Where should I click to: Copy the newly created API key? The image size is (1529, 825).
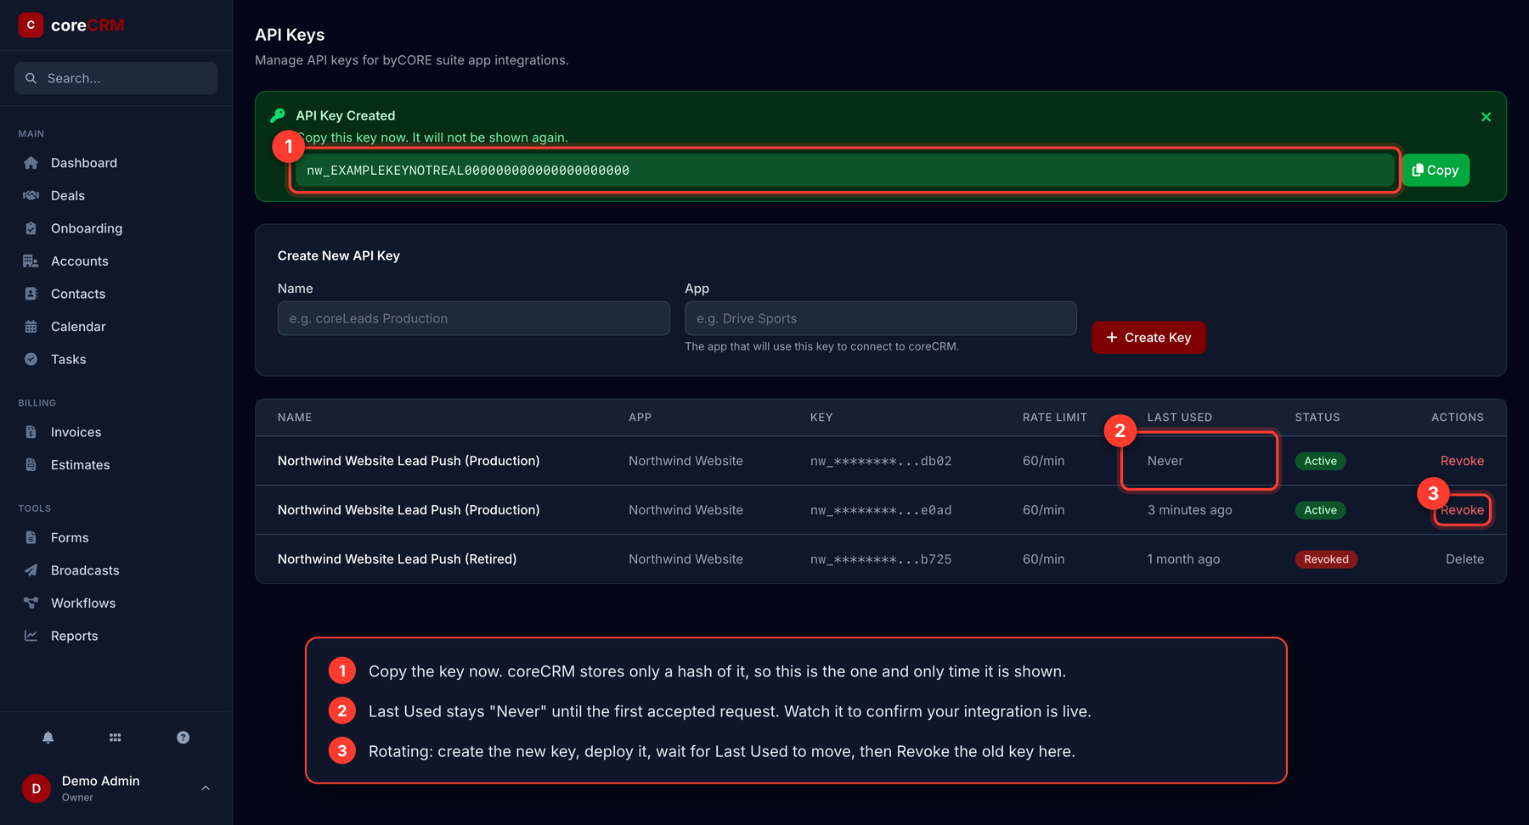(x=1436, y=170)
